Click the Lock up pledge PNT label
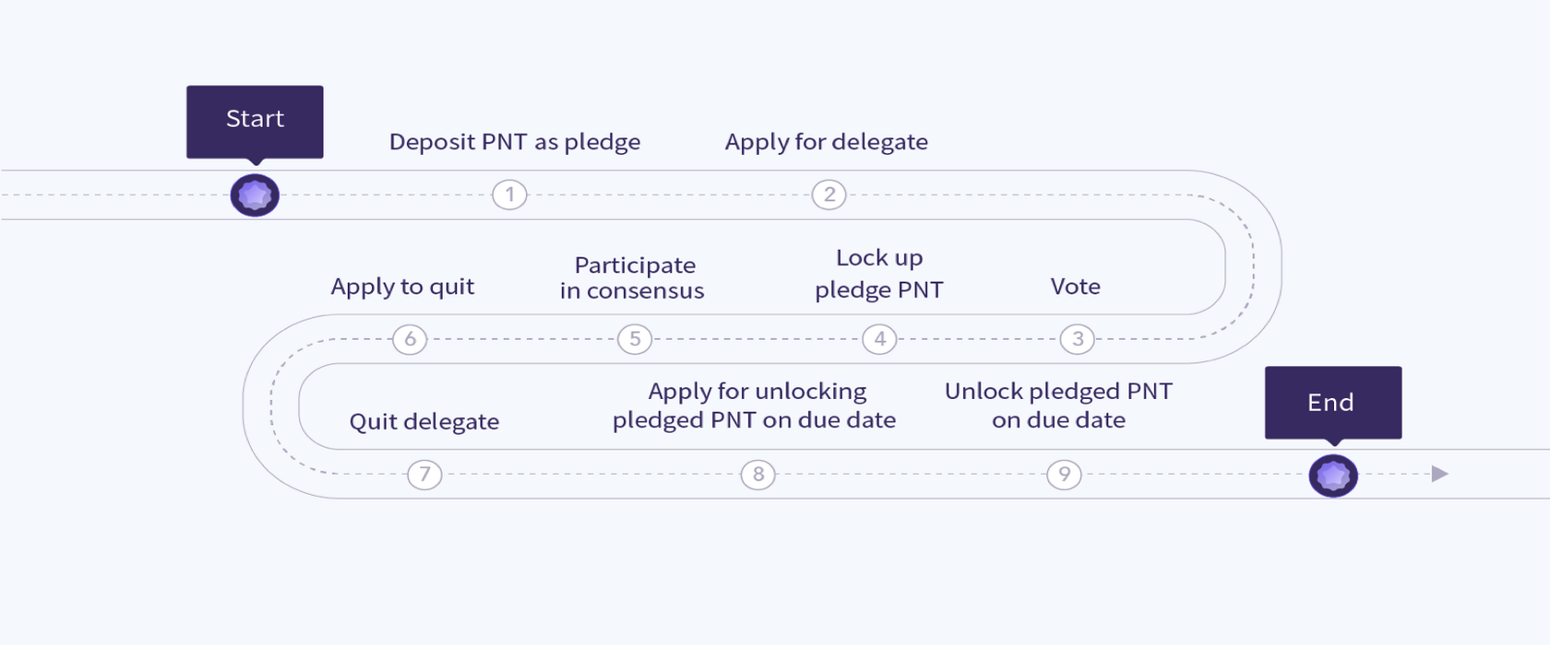Screen dimensions: 1550x645 (x=879, y=273)
